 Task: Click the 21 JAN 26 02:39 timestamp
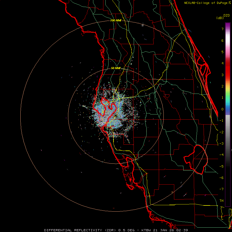click(171, 230)
